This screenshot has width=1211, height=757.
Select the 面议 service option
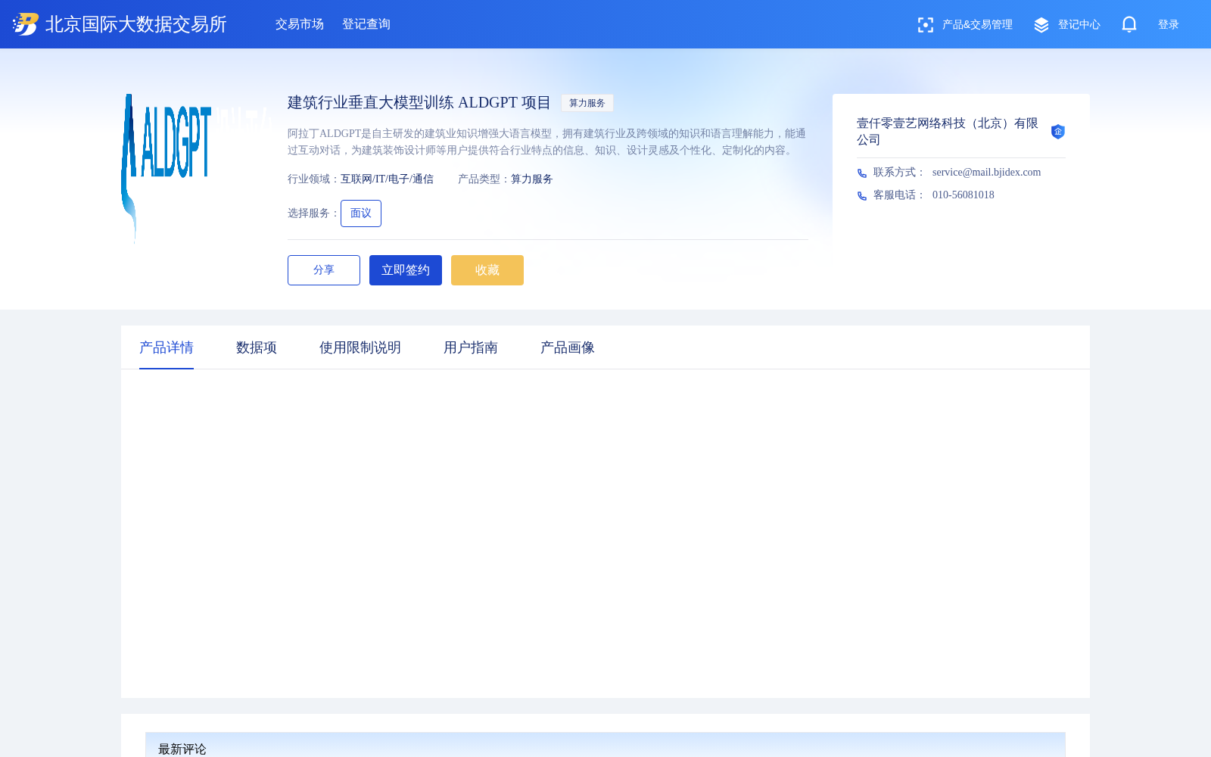tap(361, 213)
